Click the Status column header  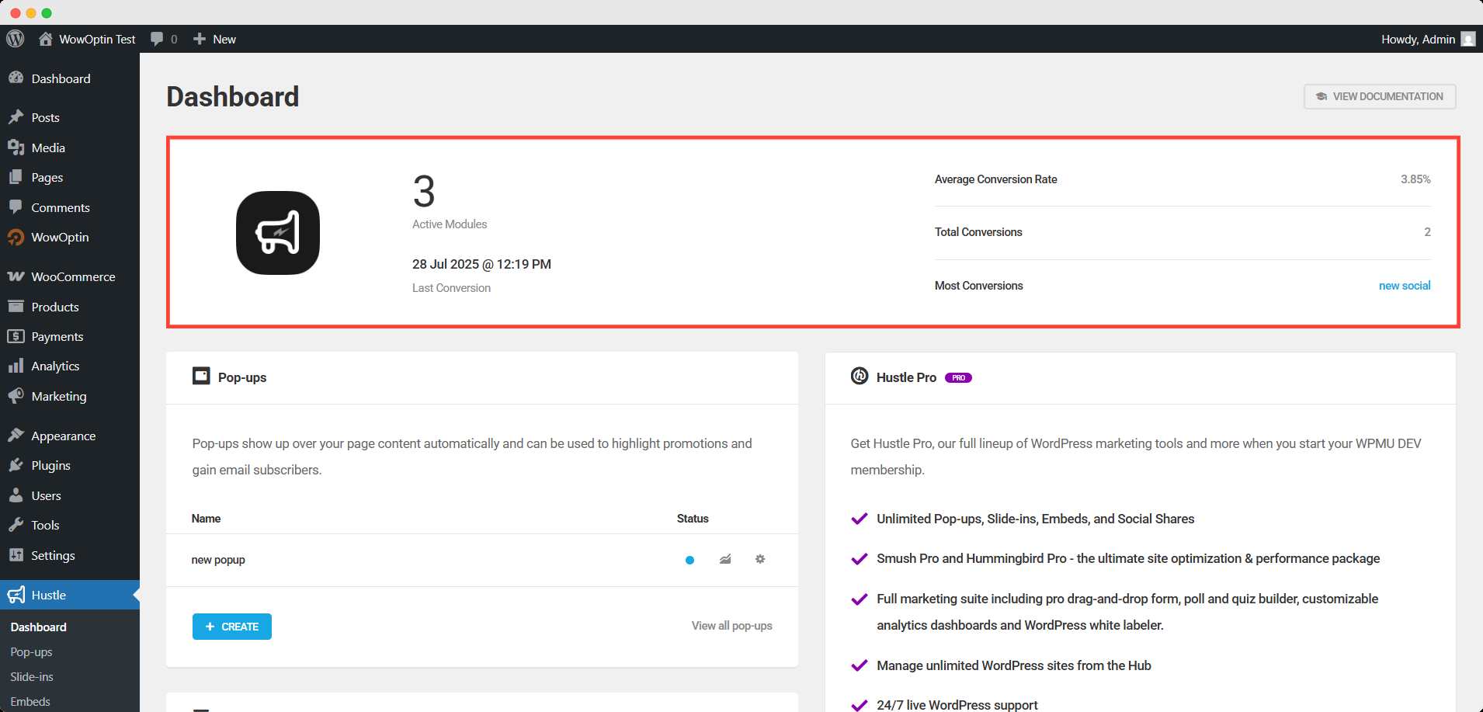point(693,519)
